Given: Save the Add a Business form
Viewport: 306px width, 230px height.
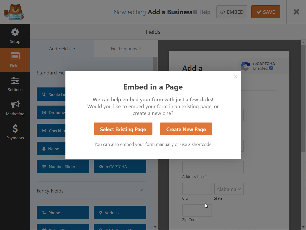Looking at the screenshot, I should pyautogui.click(x=265, y=11).
